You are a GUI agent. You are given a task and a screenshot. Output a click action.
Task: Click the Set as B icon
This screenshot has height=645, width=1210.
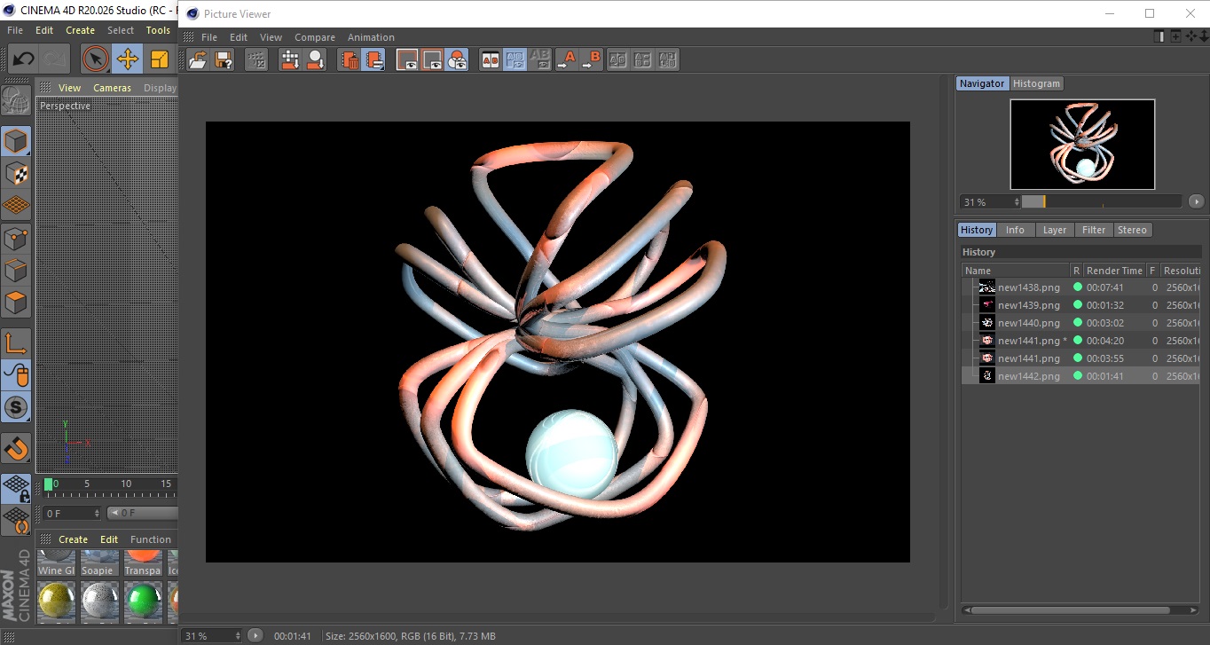point(591,59)
